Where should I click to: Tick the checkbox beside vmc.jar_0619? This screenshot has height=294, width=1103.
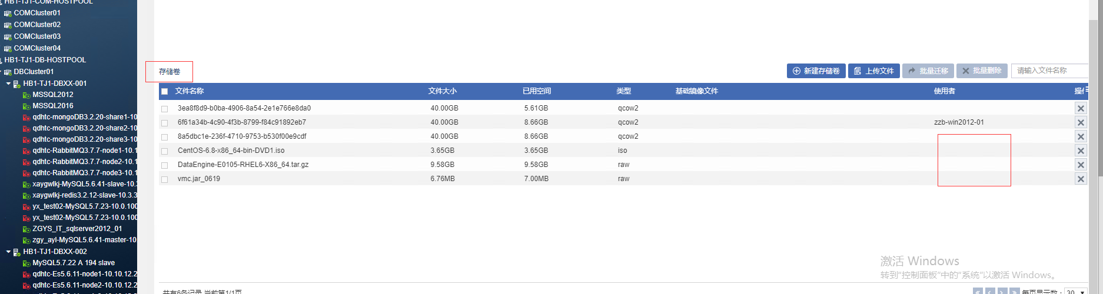click(165, 179)
